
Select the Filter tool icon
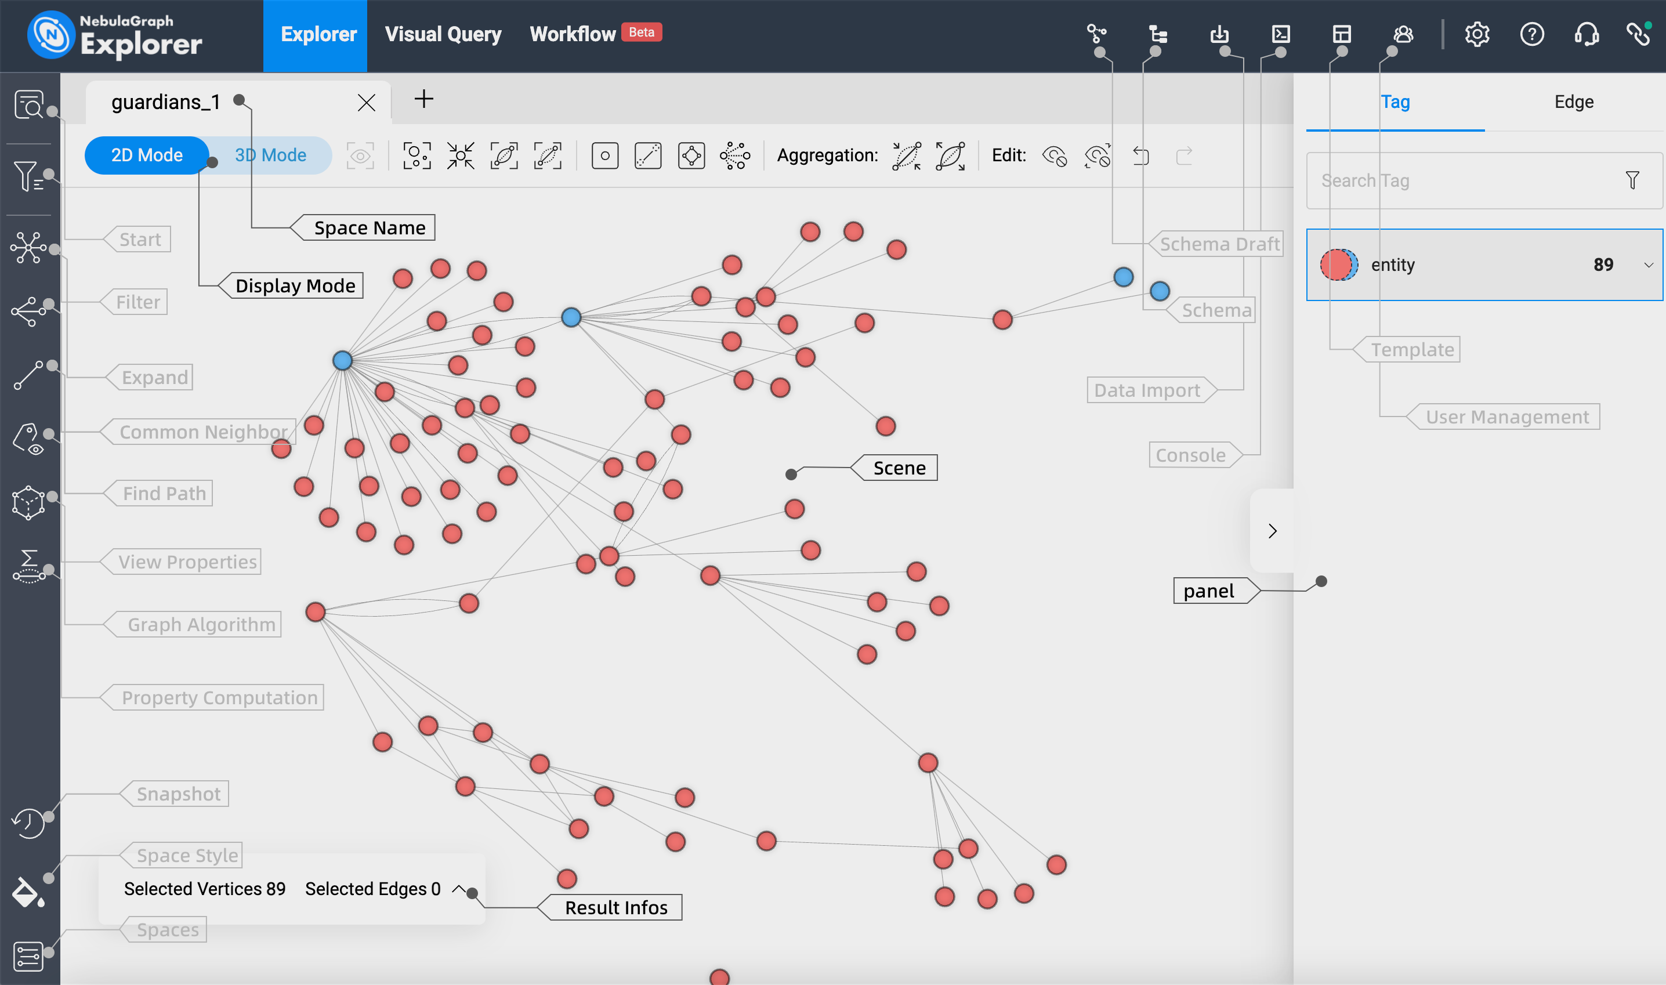click(26, 177)
